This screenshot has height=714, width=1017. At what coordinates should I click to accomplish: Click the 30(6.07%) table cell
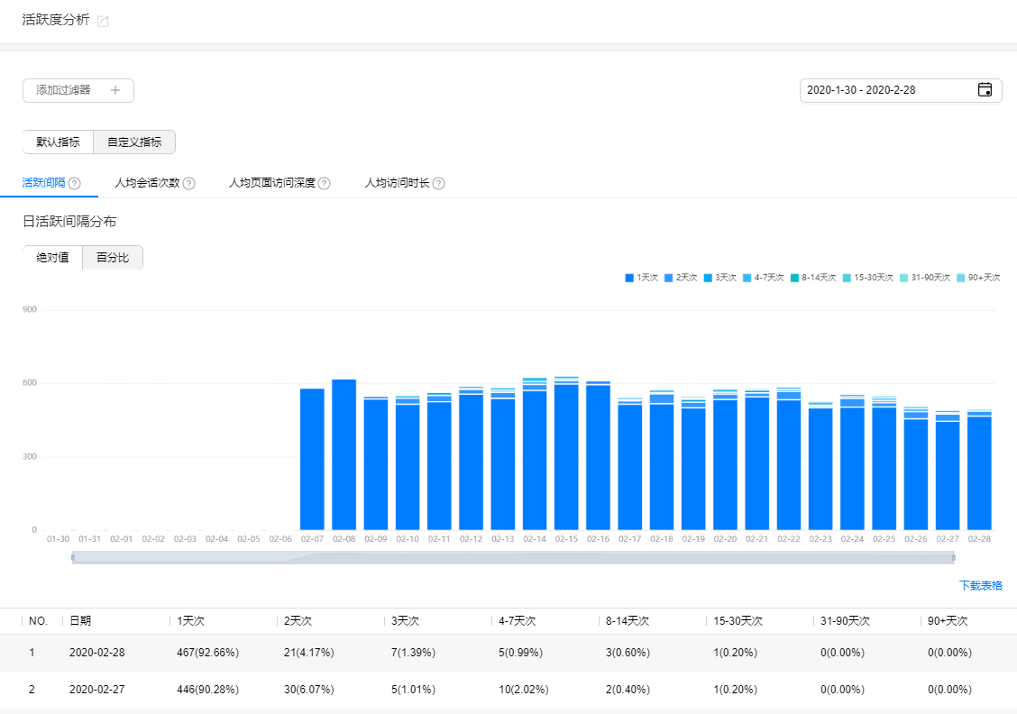coord(308,690)
